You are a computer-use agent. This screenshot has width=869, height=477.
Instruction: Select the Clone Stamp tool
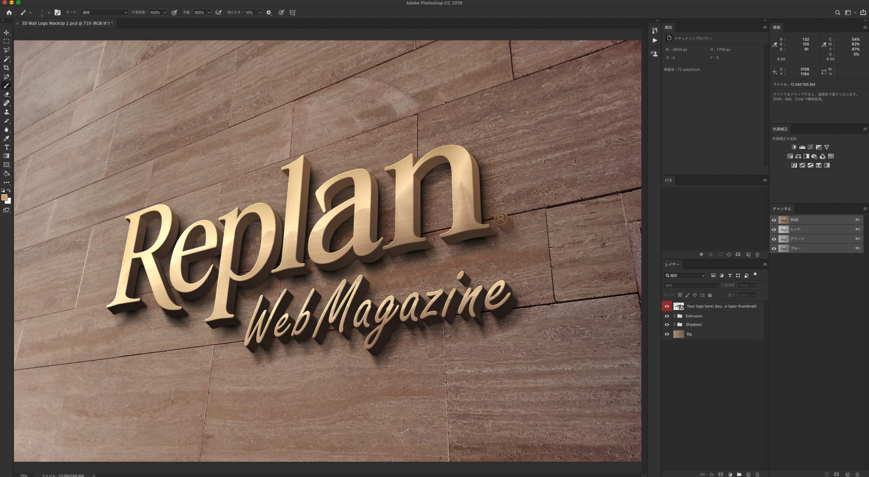pos(7,112)
